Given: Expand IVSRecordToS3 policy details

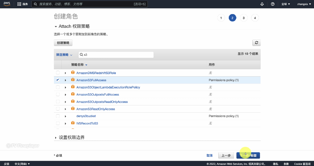Looking at the screenshot, I should [66, 124].
